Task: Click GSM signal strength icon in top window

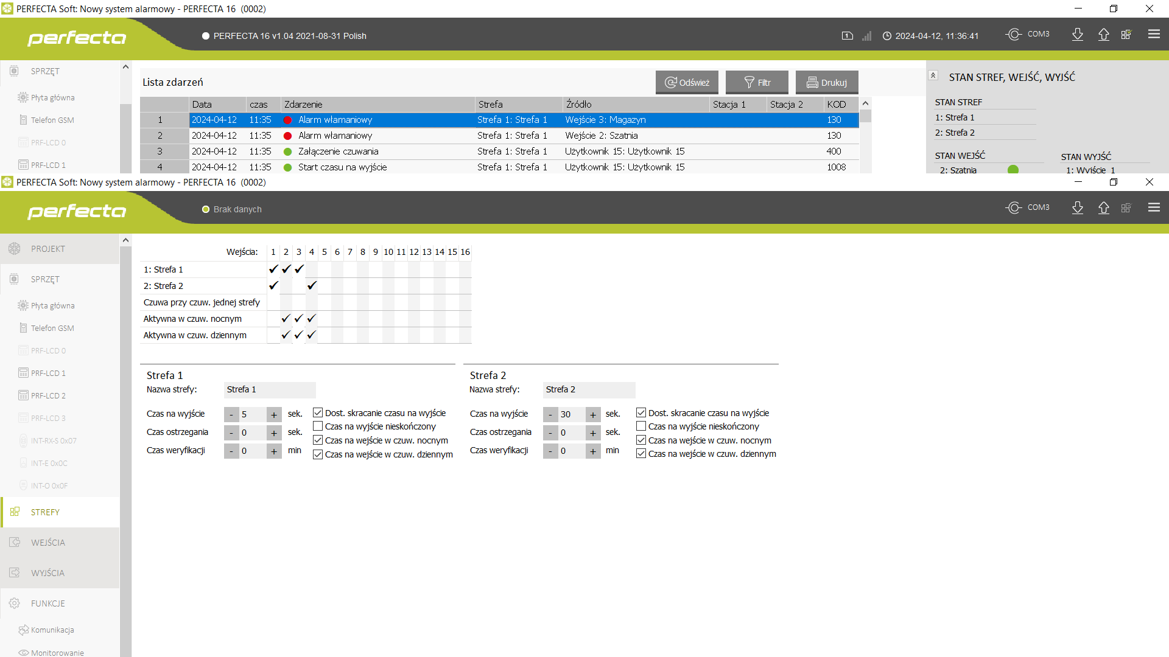Action: tap(866, 36)
